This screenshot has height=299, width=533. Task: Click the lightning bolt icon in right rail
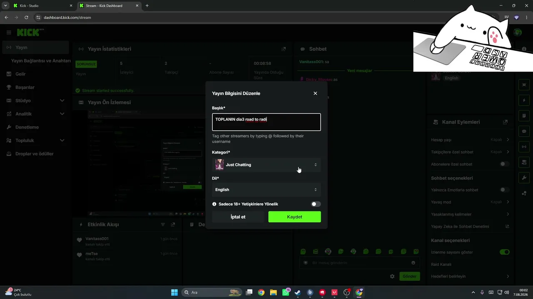pyautogui.click(x=524, y=100)
